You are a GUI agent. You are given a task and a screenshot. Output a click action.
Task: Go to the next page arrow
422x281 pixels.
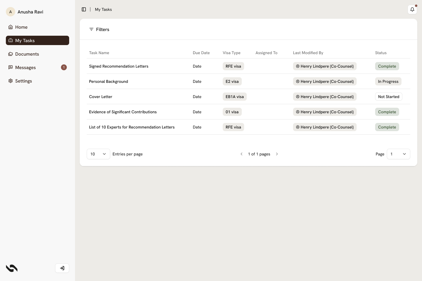pos(277,154)
